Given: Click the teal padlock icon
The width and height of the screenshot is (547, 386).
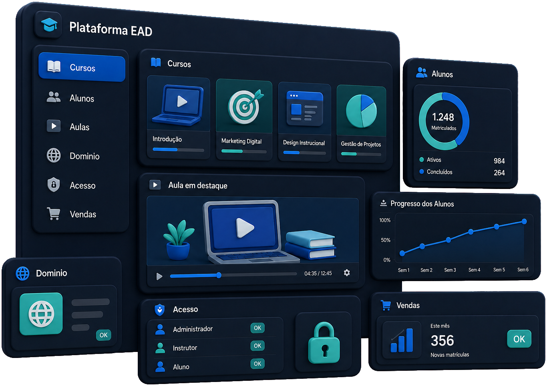Looking at the screenshot, I should coord(324,343).
